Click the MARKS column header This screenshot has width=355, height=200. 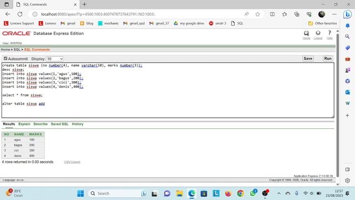pos(35,134)
